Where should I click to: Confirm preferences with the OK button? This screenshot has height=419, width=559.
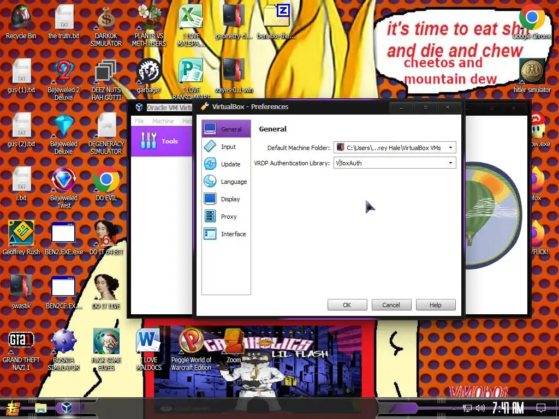(x=347, y=305)
